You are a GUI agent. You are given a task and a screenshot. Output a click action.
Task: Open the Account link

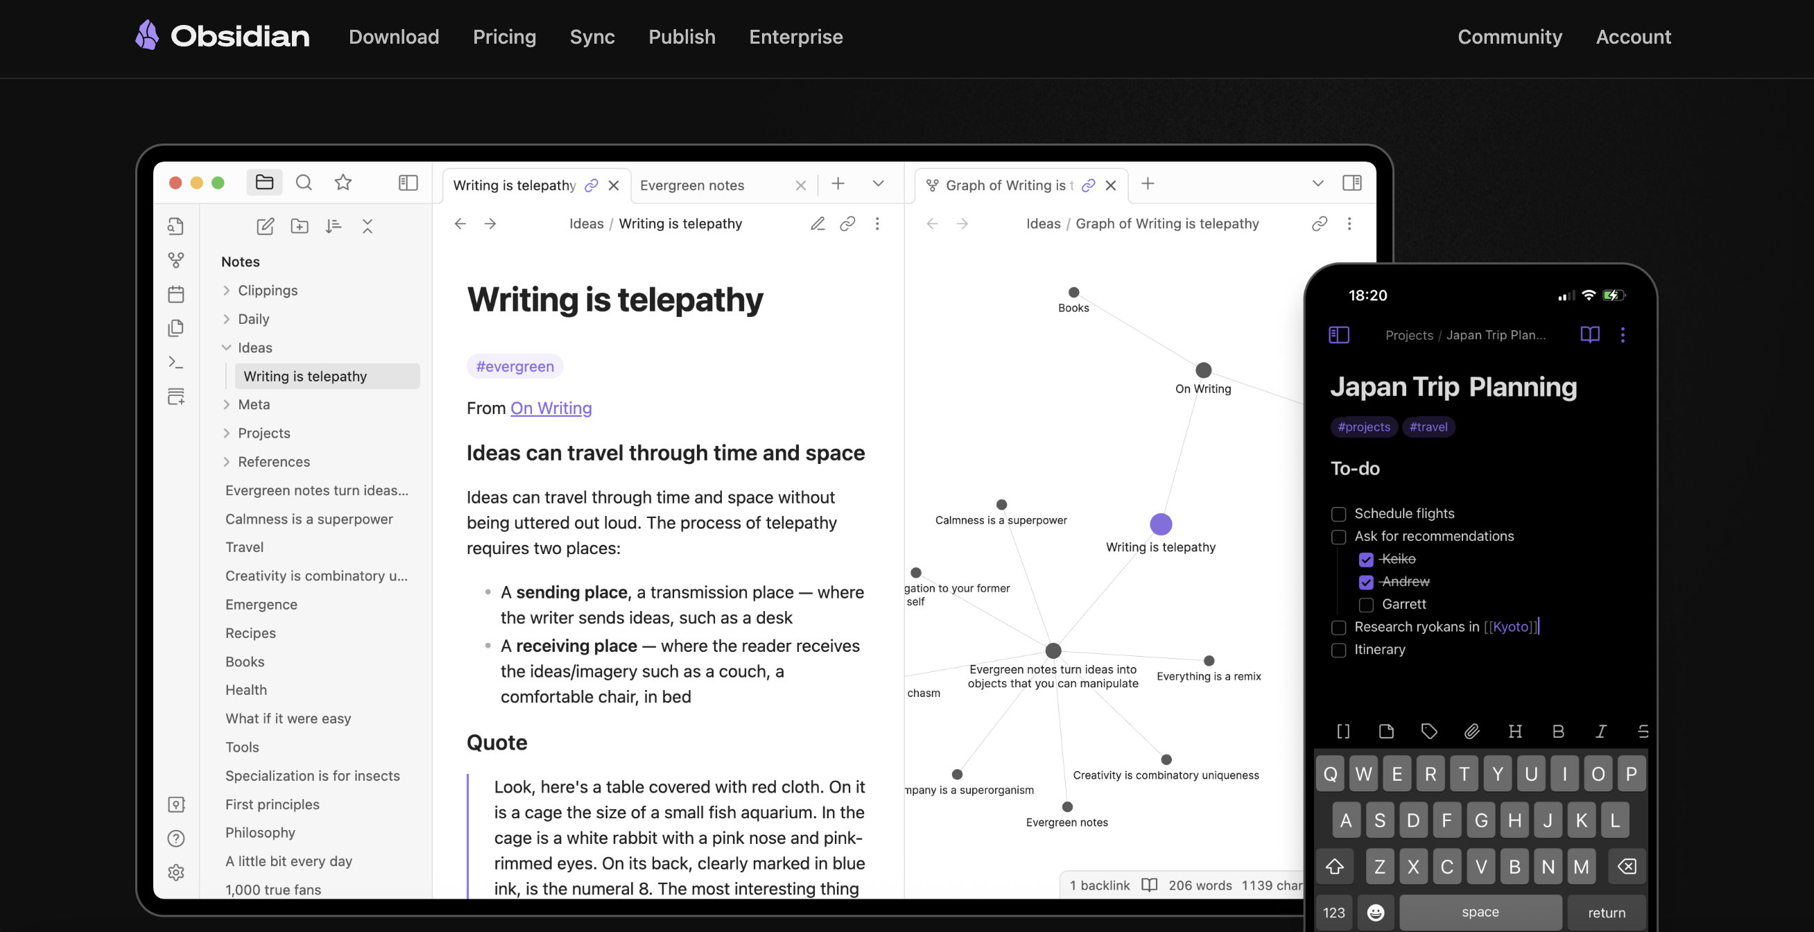pos(1633,37)
